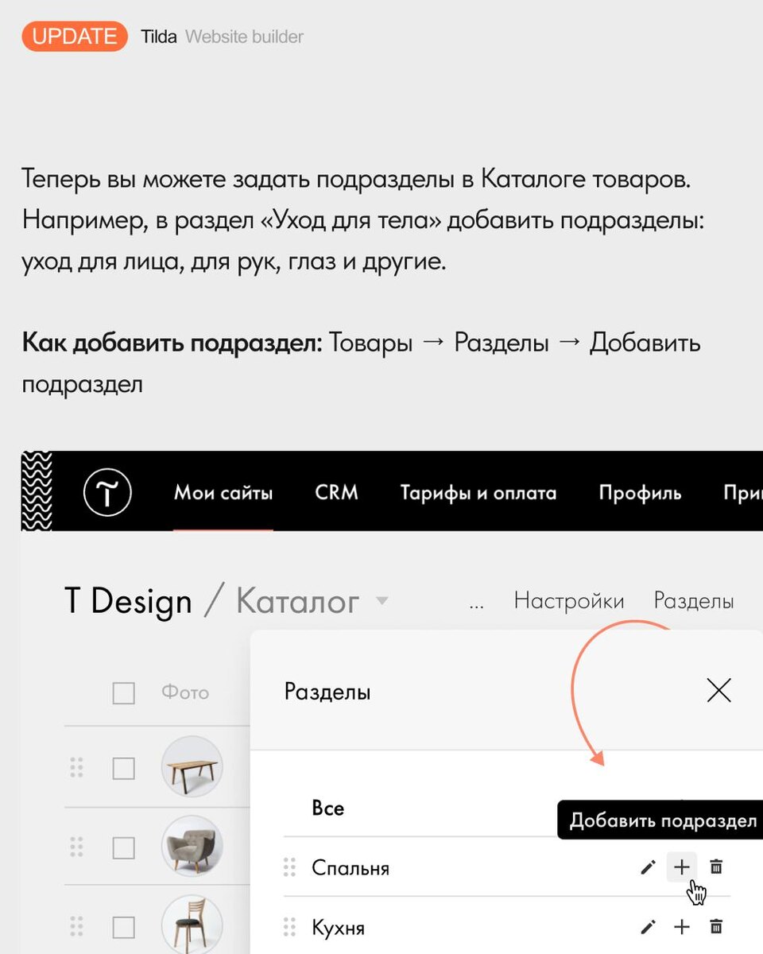Click the UPDATE badge
763x954 pixels.
[x=75, y=36]
